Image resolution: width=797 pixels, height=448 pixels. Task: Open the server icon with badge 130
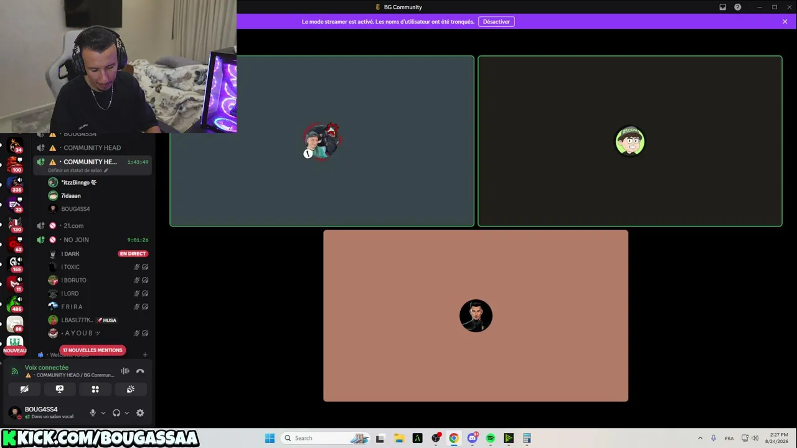click(x=15, y=225)
